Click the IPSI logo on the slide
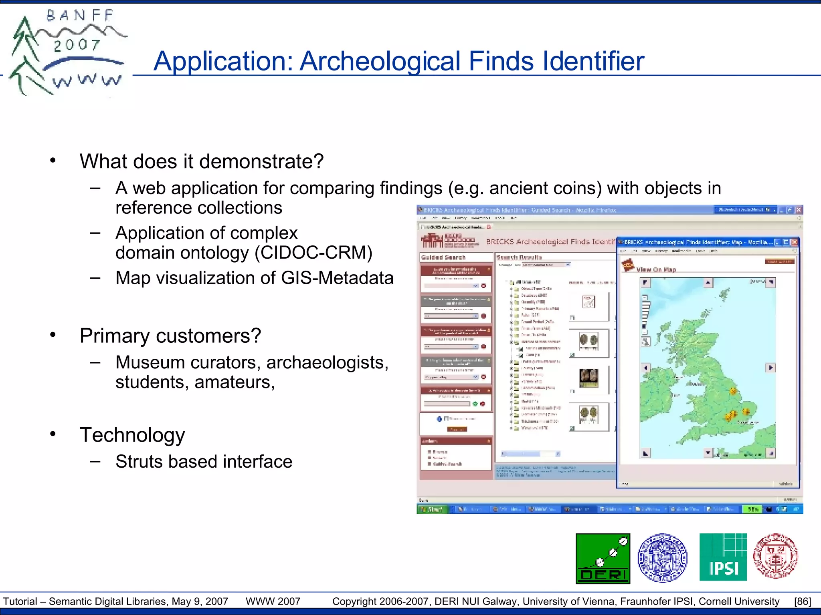821x615 pixels. click(x=723, y=557)
